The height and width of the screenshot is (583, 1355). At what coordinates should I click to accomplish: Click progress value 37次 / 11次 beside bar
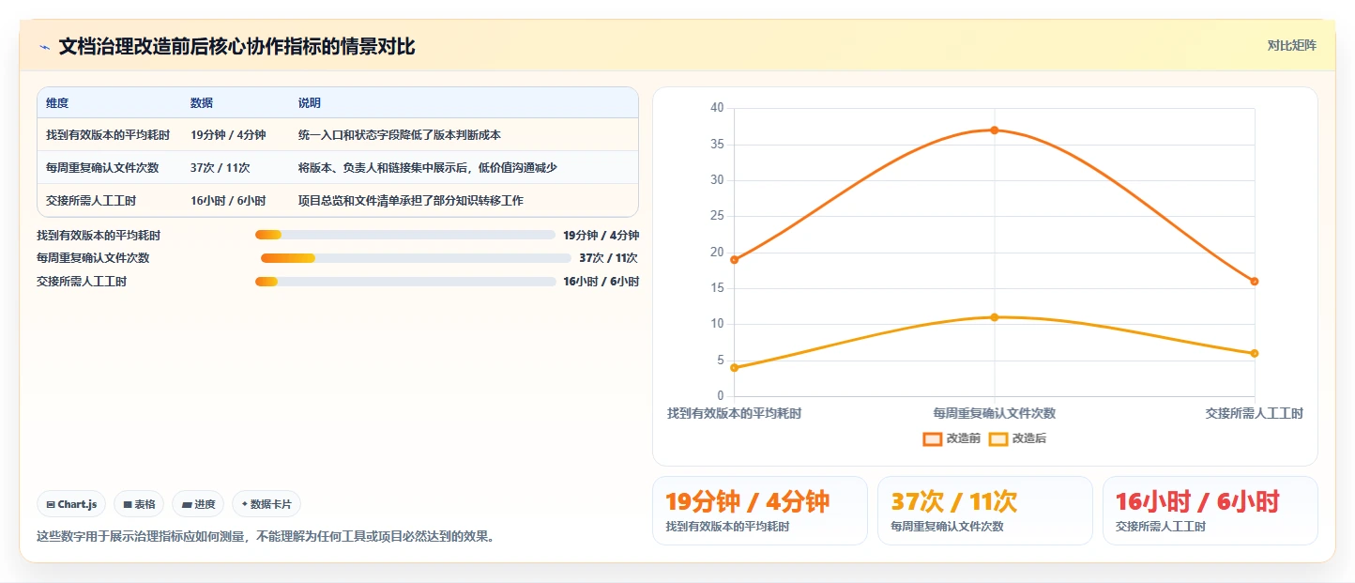[608, 258]
